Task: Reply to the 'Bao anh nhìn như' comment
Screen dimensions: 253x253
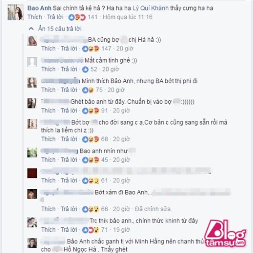Action: 69,160
